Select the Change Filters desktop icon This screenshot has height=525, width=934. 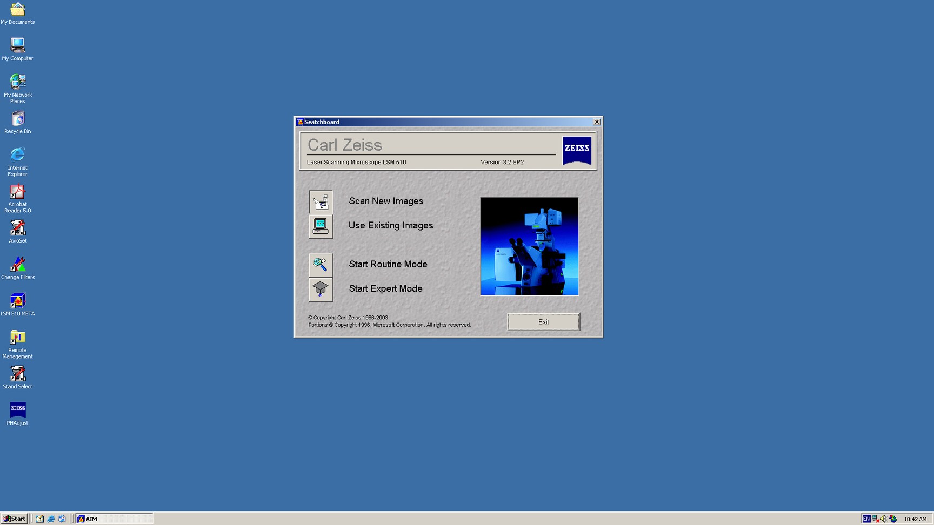[18, 268]
